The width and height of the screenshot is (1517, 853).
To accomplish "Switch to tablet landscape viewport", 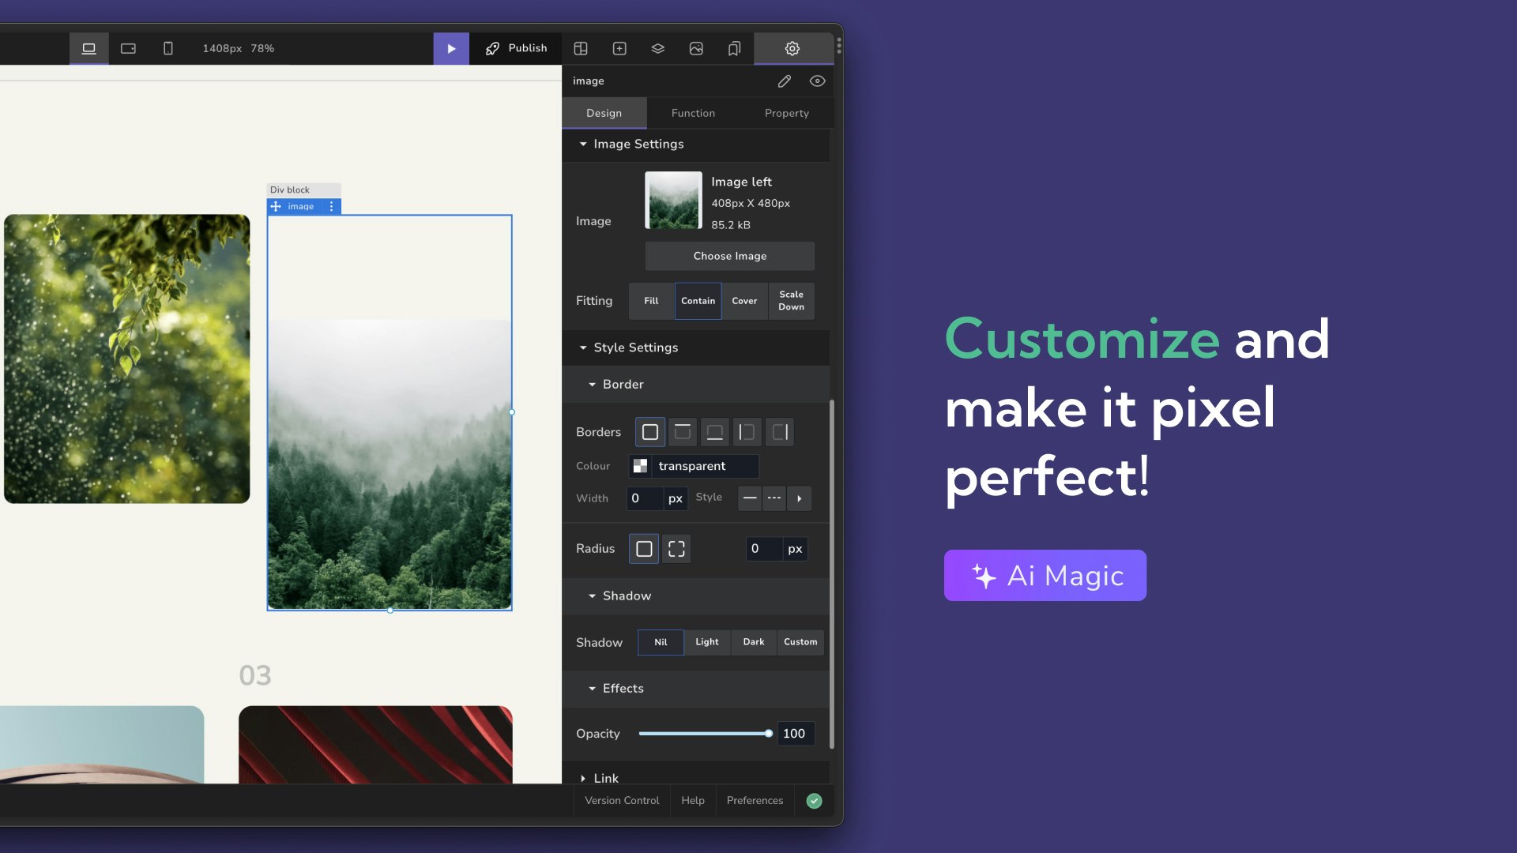I will point(128,48).
